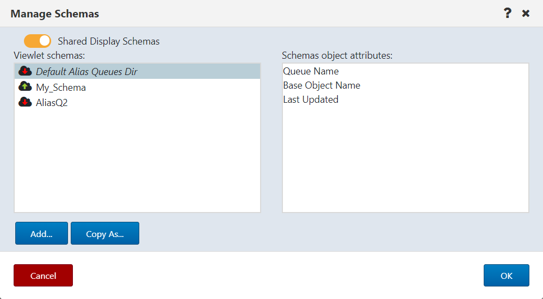Image resolution: width=543 pixels, height=299 pixels.
Task: Select the AliasQ2 schema
Action: coord(138,102)
